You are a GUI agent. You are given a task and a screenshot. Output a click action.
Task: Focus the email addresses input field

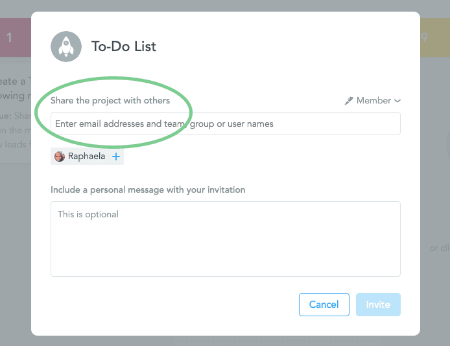point(225,124)
